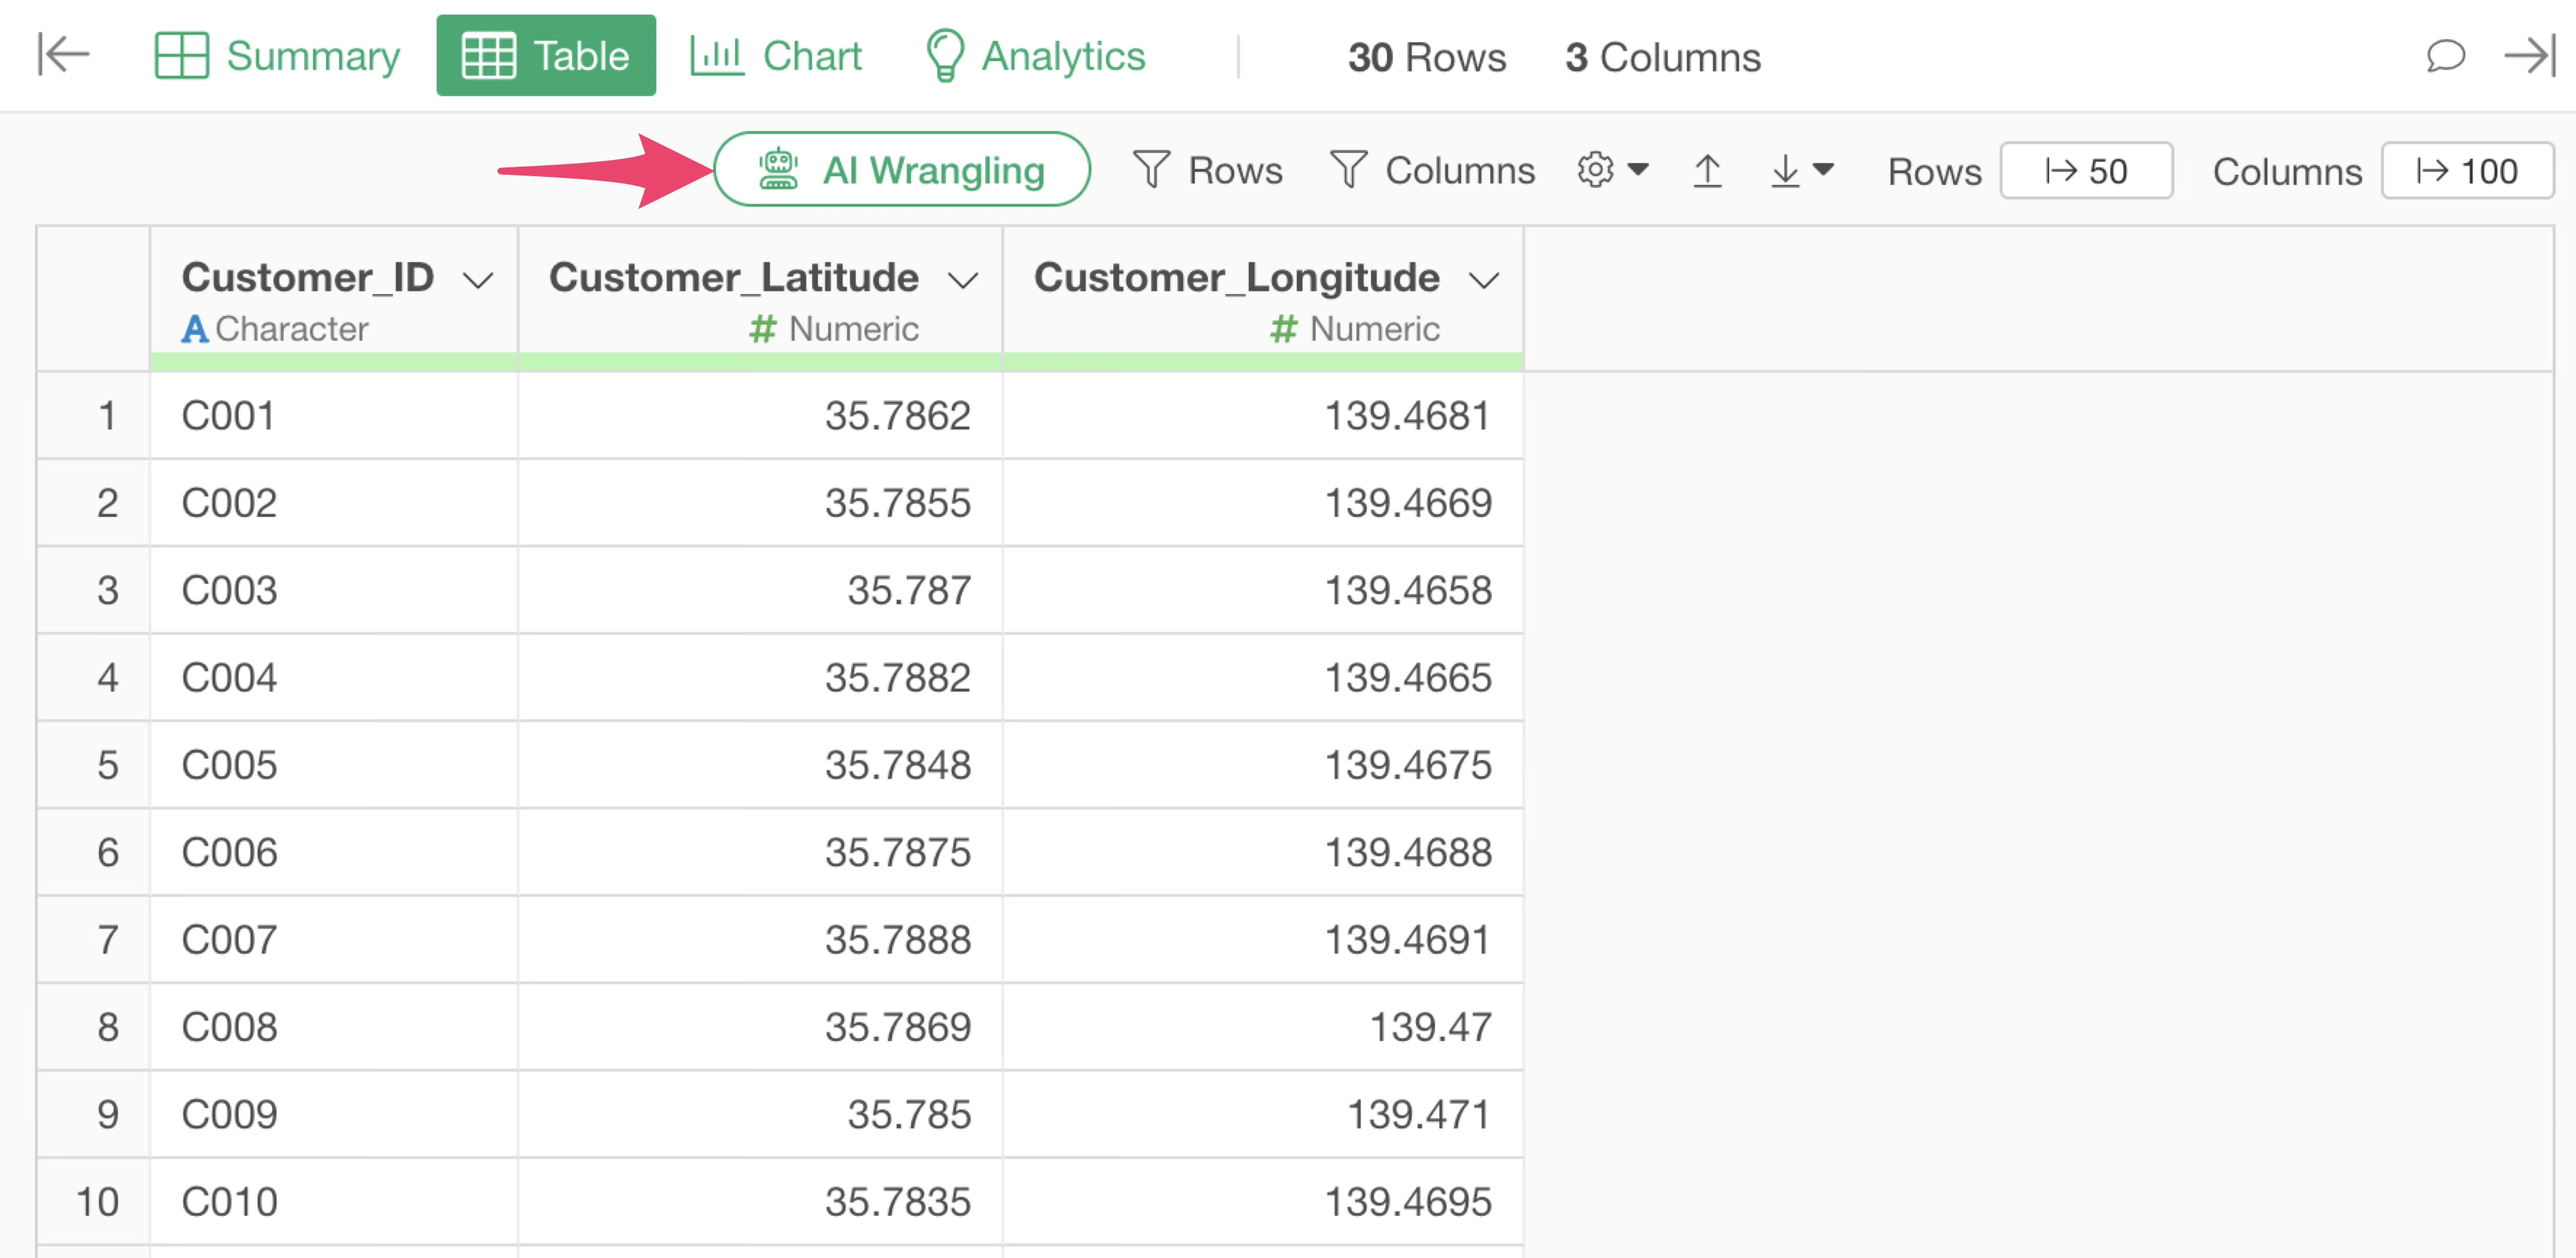Click the download arrow icon in the toolbar
This screenshot has height=1258, width=2576.
pos(1784,170)
